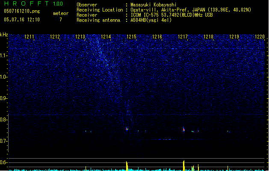
Task: Click the 1.0 frequency axis label
Action: [x=3, y=77]
